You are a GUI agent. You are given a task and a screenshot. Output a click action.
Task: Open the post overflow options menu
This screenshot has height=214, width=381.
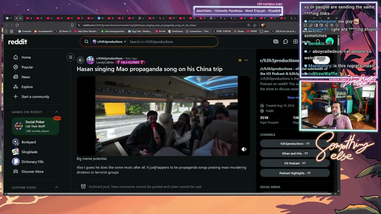(246, 60)
